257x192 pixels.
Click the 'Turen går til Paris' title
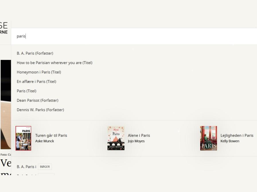[x=51, y=136]
